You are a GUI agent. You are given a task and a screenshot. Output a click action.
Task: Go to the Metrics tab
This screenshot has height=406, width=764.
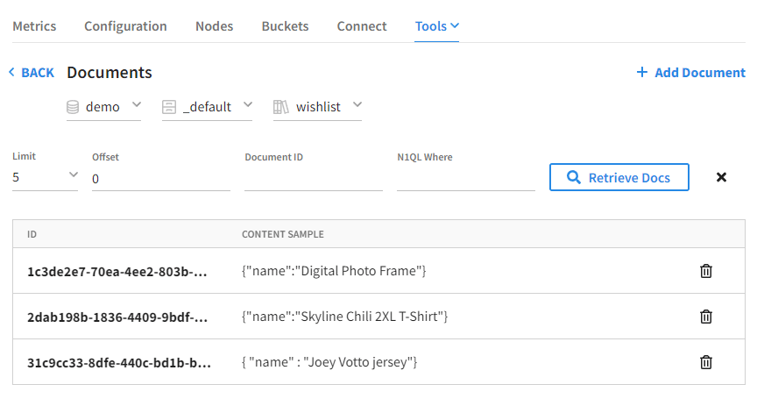(x=34, y=26)
